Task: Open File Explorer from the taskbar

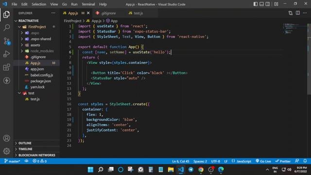Action: [171, 170]
